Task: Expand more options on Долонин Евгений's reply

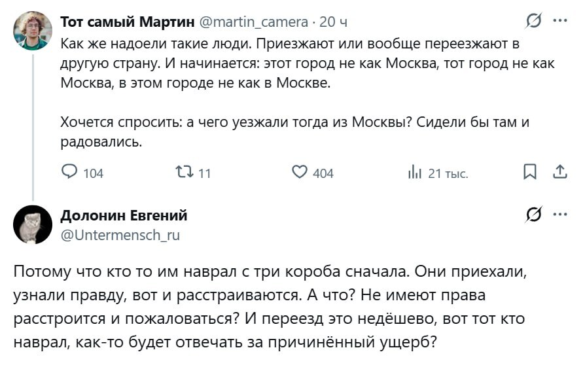Action: (x=560, y=215)
